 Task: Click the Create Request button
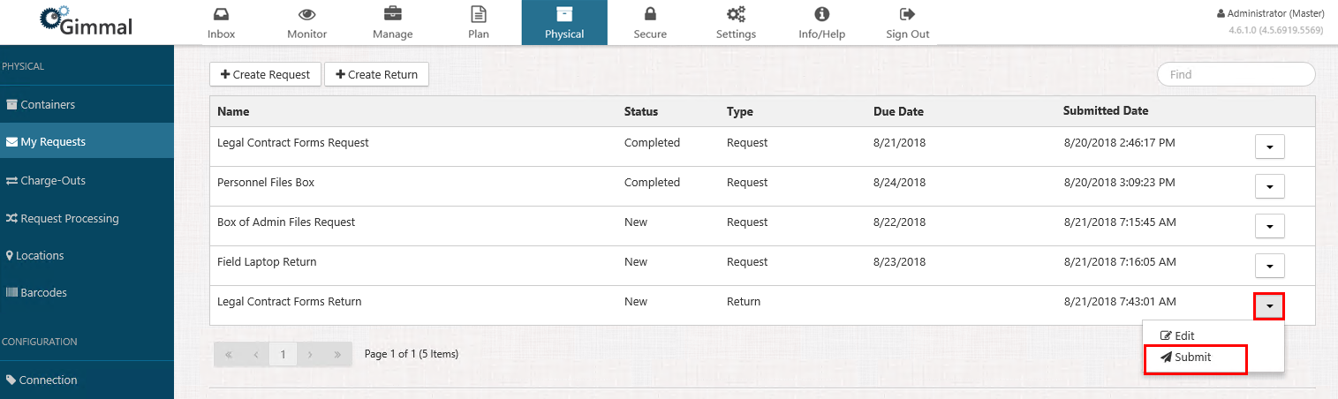[265, 75]
